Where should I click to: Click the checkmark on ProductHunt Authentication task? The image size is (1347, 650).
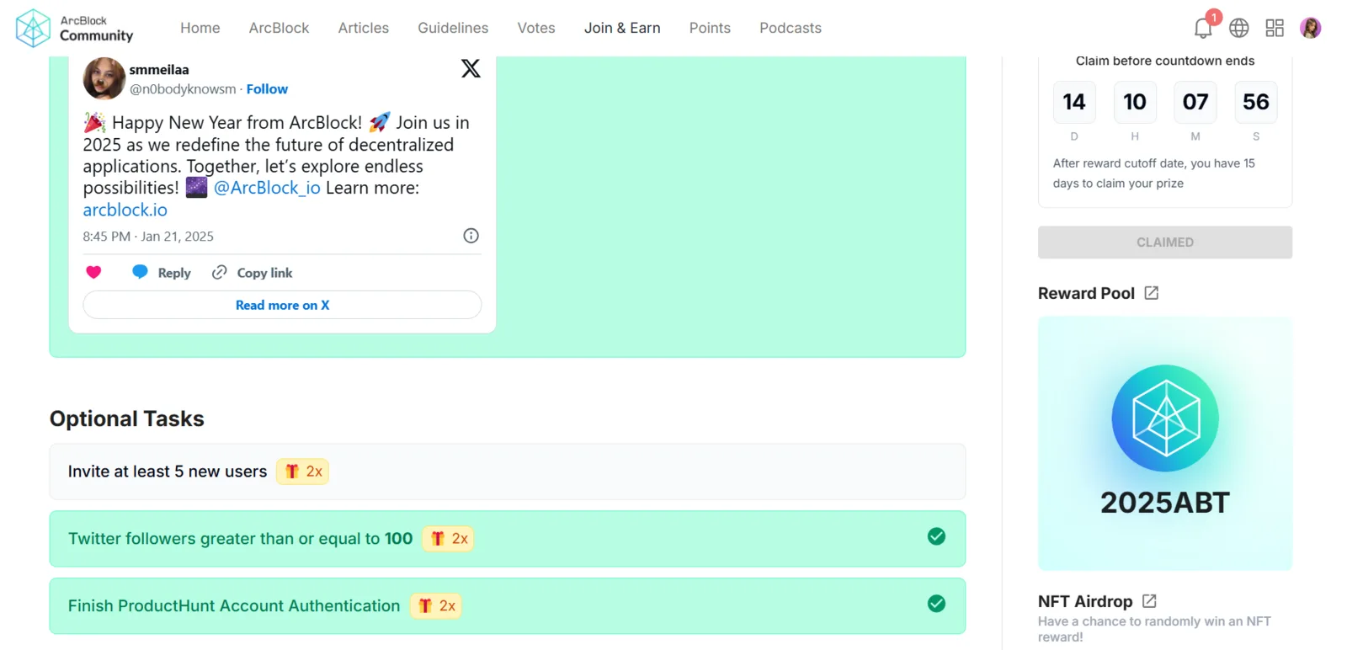click(936, 604)
